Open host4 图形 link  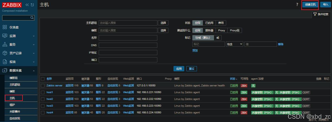98,113
